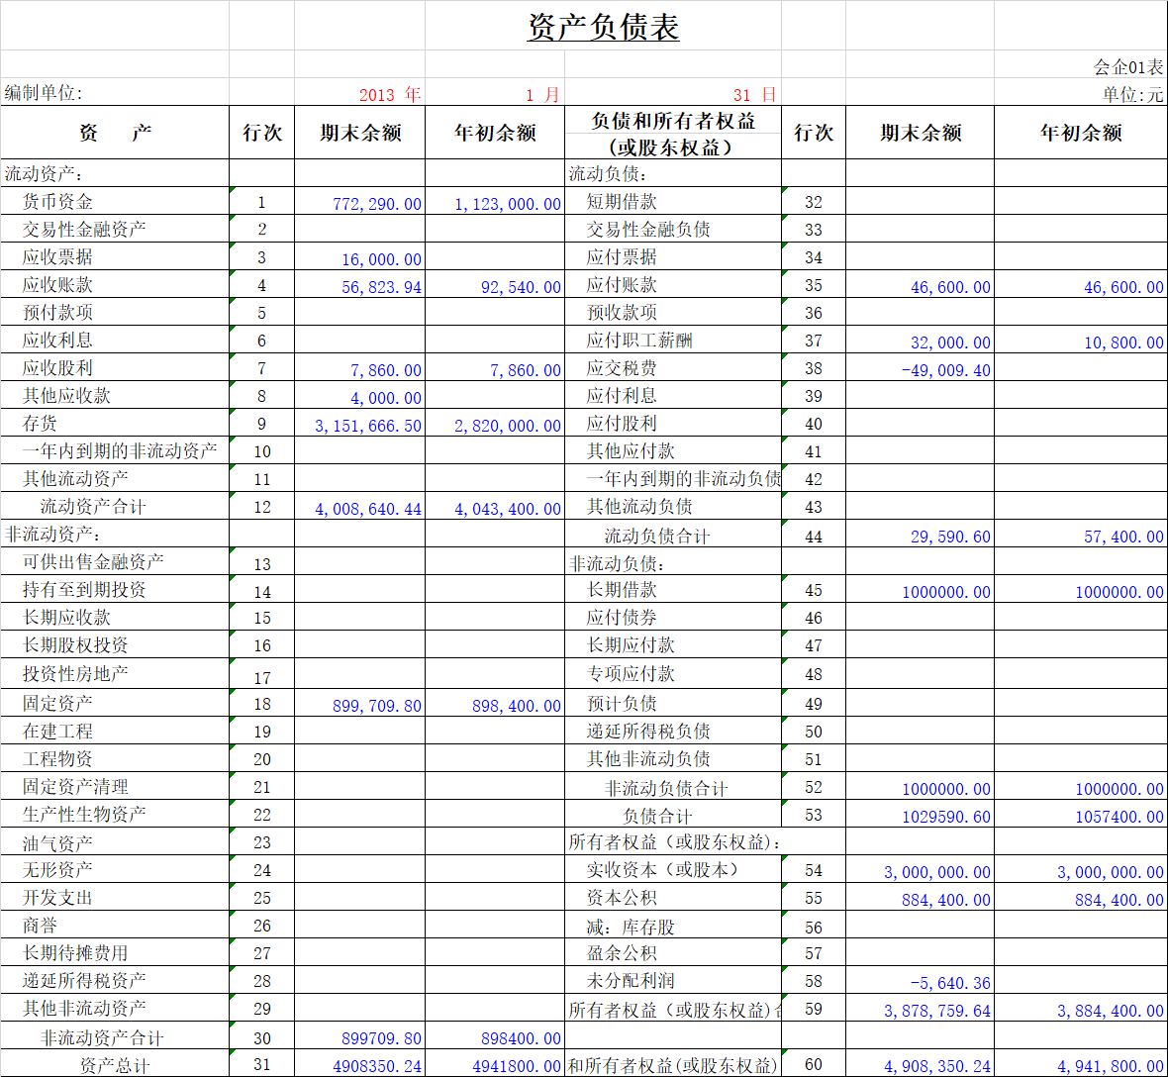
Task: Select the 盈余公积 row label
Action: tap(622, 952)
